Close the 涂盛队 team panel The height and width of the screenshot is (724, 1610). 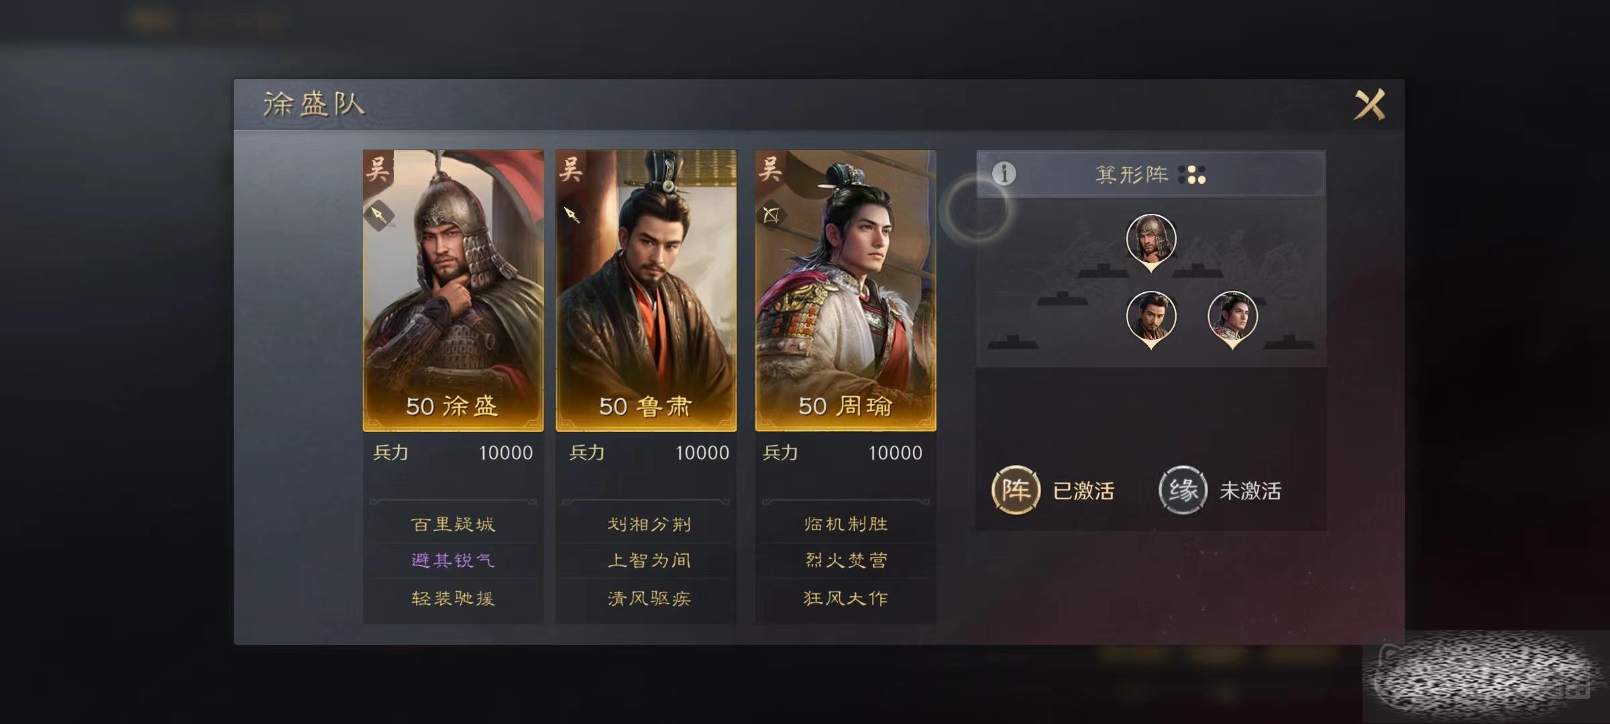1369,105
